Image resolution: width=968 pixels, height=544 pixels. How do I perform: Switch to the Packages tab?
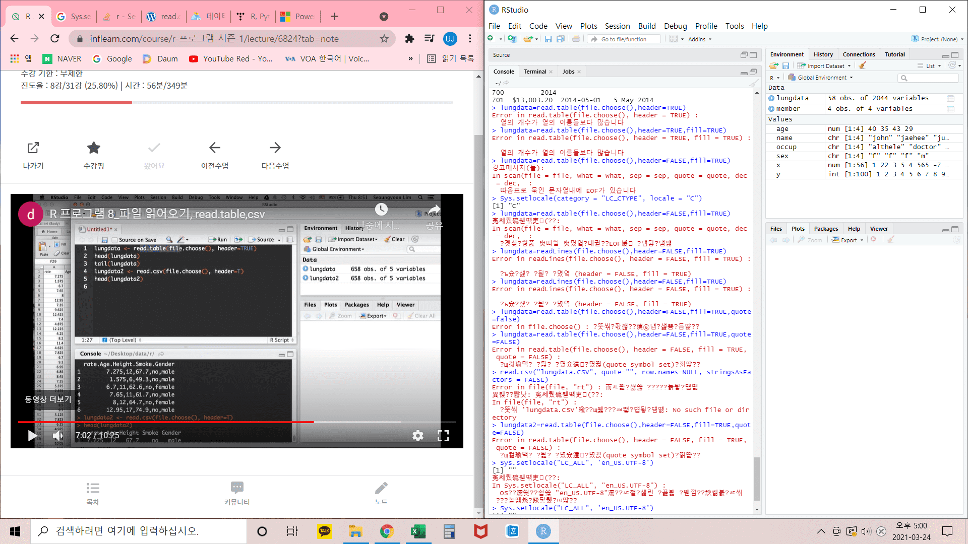pos(826,229)
